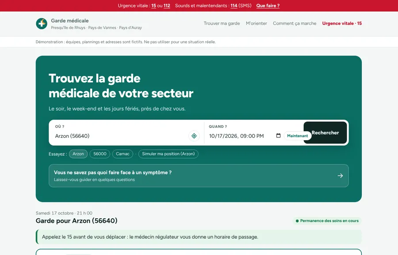Click the 'Appelez le 15' advice notice
Viewport: 398px width, 255px height.
pyautogui.click(x=199, y=237)
